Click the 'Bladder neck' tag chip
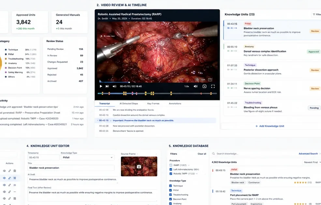This screenshot has height=205, width=321. click(238, 183)
